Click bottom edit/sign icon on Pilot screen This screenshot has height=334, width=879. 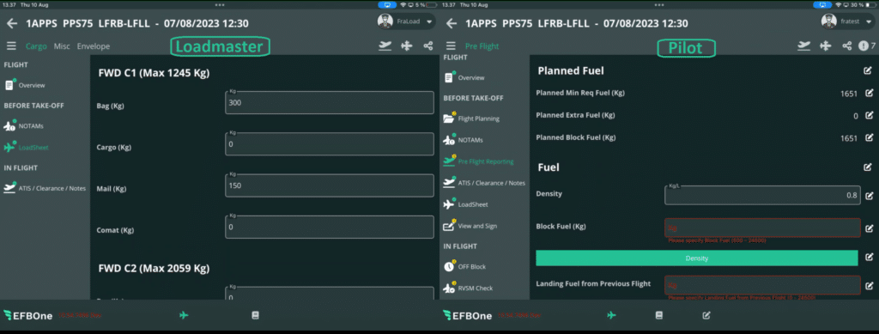(x=706, y=315)
